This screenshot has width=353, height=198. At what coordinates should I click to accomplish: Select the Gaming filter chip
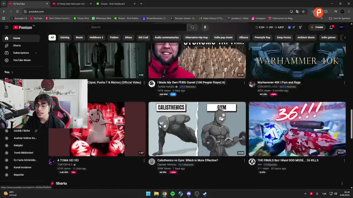65,37
